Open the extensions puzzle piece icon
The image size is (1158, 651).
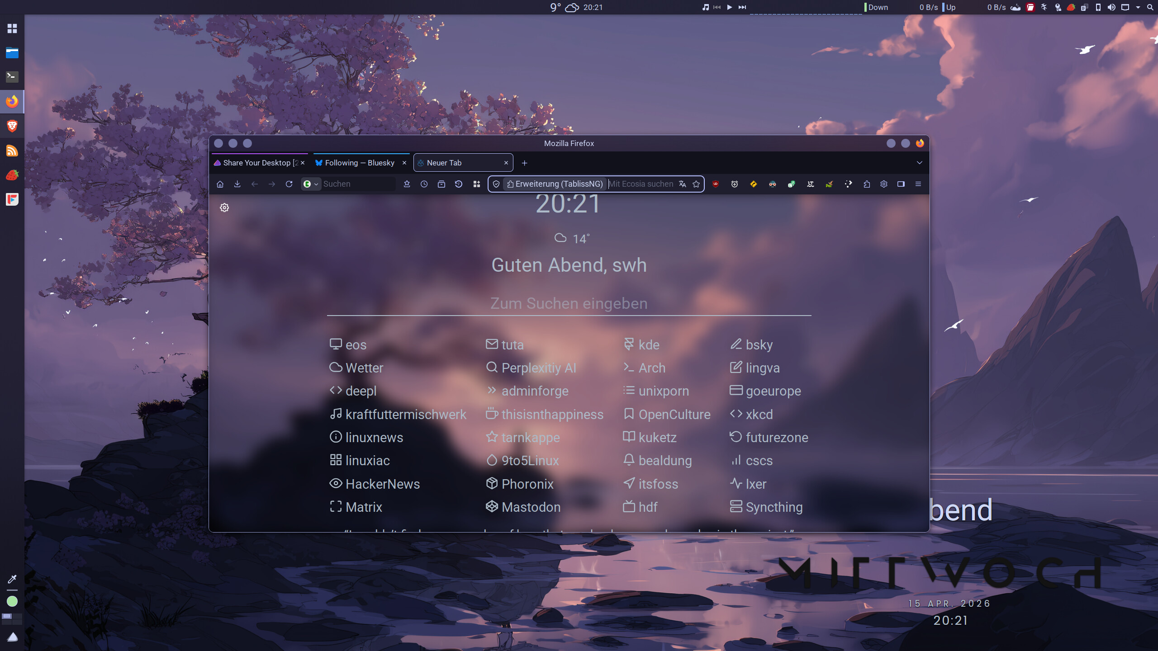coord(867,184)
